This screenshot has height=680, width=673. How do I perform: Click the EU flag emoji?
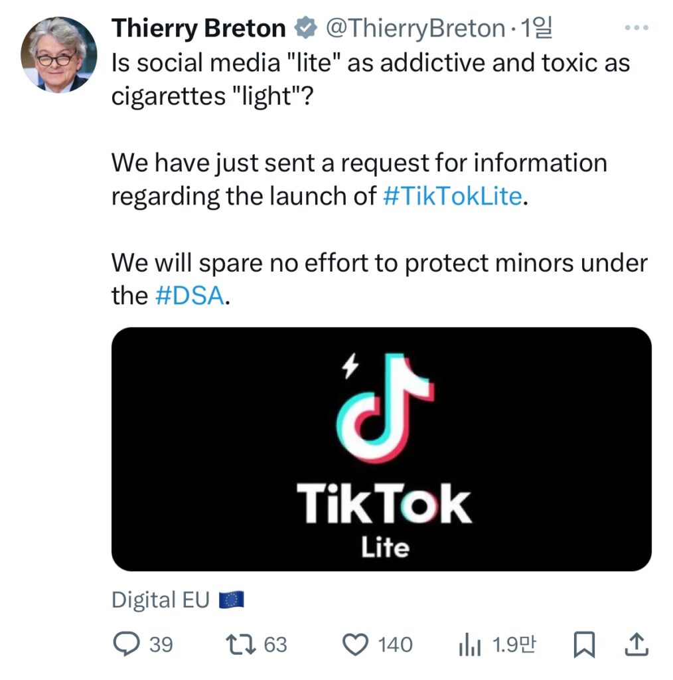click(232, 600)
